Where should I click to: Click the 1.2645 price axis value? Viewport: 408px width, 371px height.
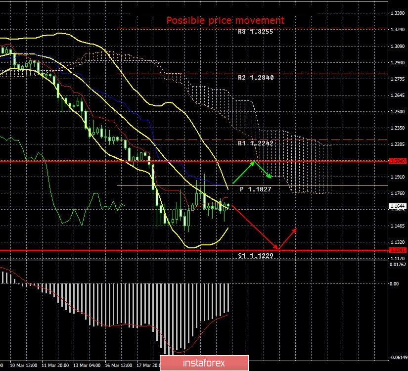tap(398, 95)
